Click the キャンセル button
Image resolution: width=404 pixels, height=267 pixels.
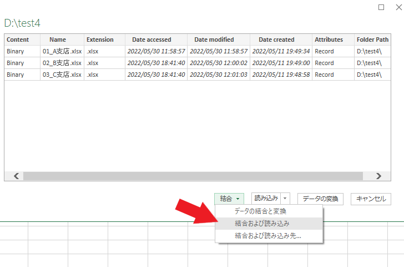(x=371, y=199)
